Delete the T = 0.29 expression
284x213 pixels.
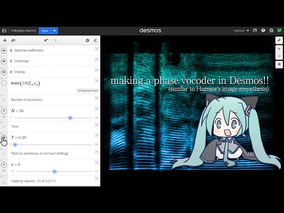coord(97,135)
